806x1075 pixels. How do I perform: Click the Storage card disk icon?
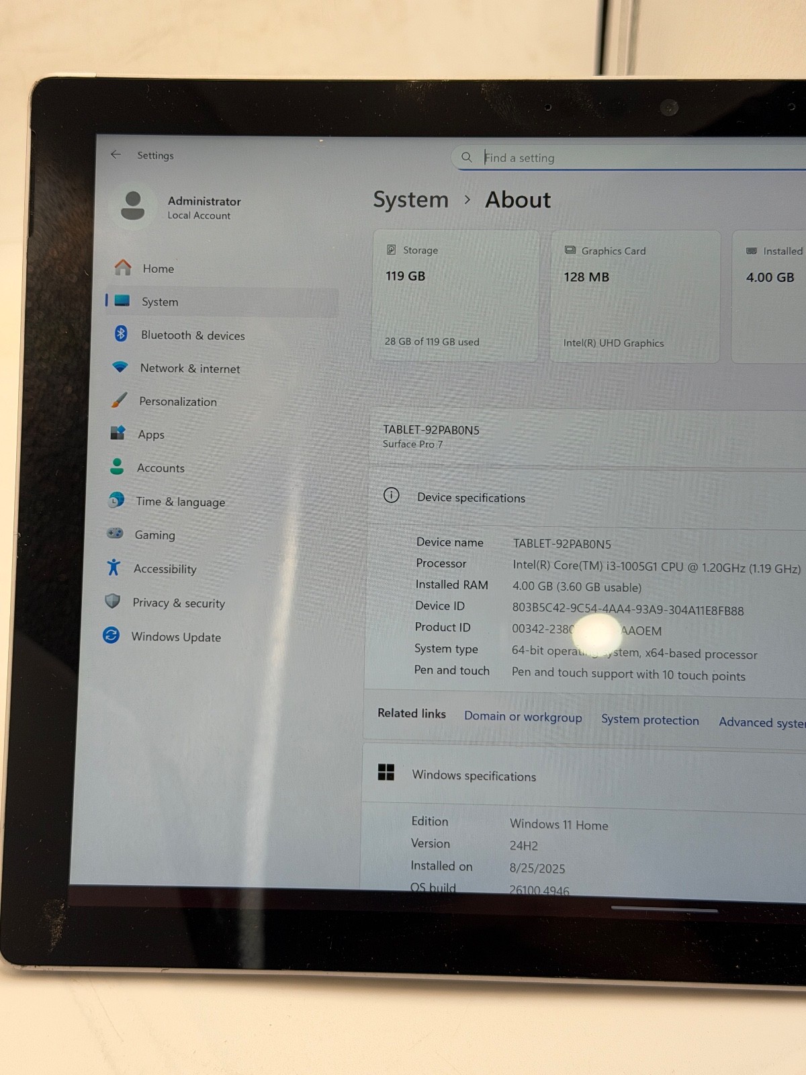point(391,249)
